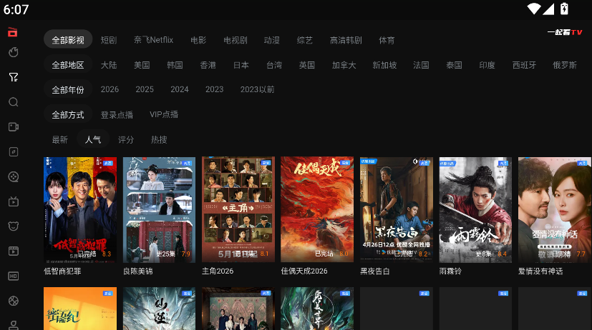This screenshot has height=330, width=592.
Task: Select the 全部地区 region filter
Action: (68, 65)
